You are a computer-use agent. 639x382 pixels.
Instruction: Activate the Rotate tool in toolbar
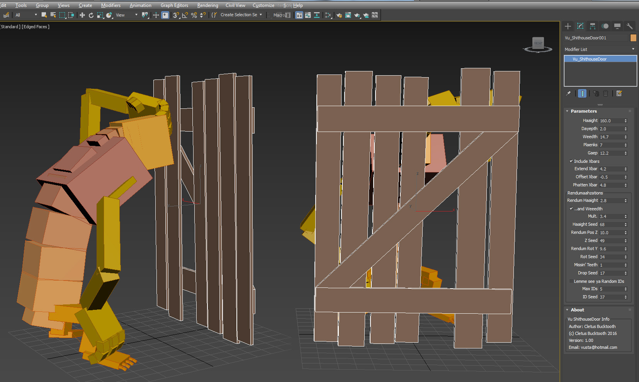click(x=91, y=15)
